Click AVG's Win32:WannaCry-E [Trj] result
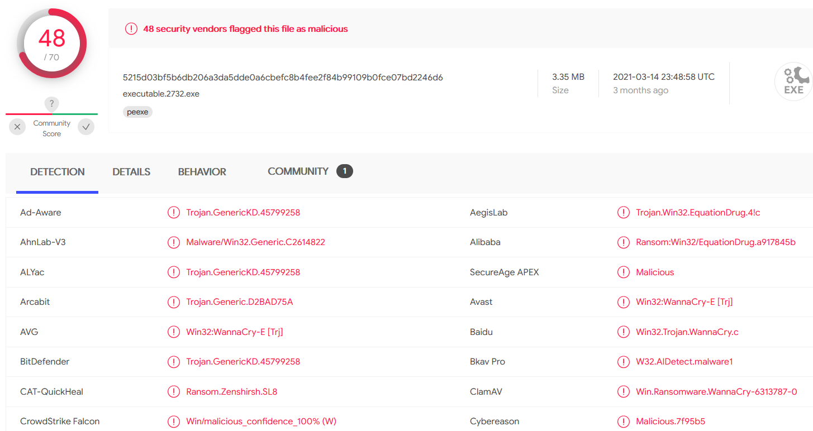813x431 pixels. [x=235, y=332]
